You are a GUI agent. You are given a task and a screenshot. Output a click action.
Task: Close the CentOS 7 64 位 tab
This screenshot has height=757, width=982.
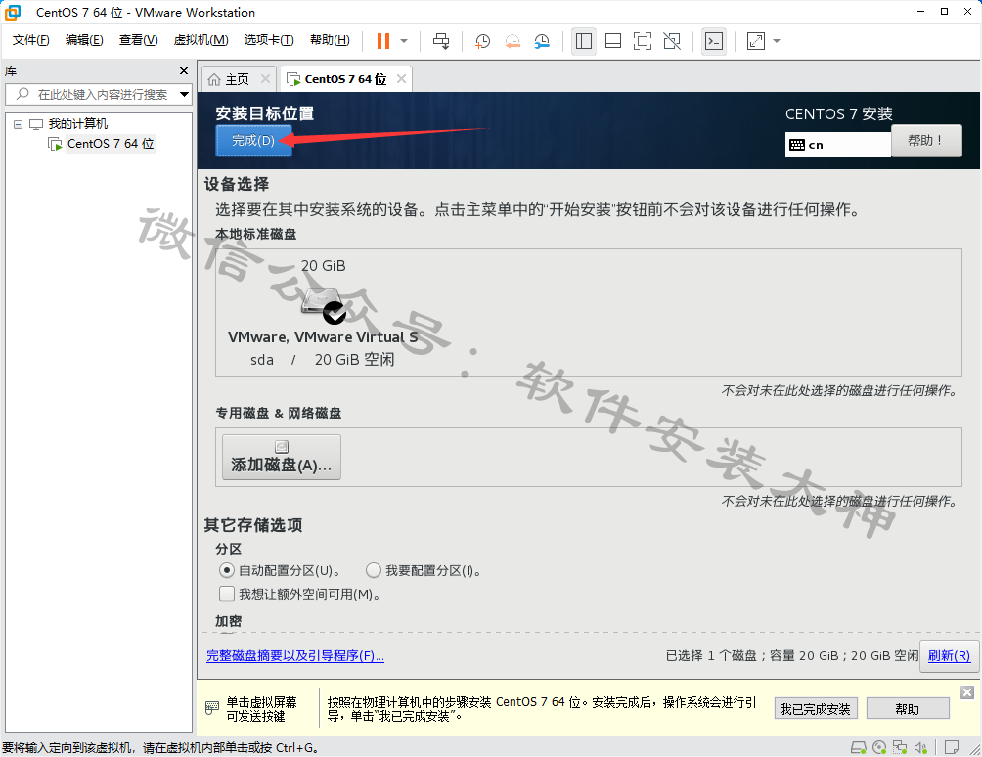tap(401, 79)
